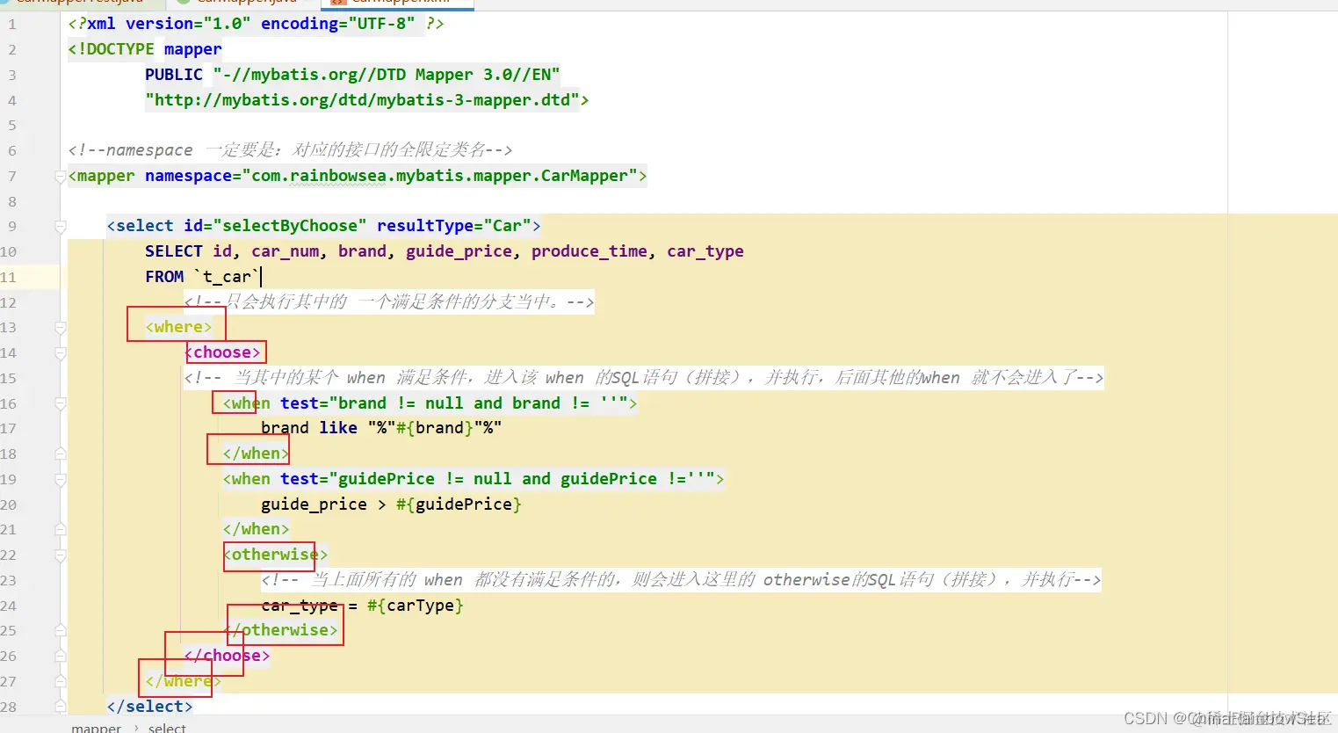Click fold end marker on line 21
The height and width of the screenshot is (733, 1338).
(61, 529)
